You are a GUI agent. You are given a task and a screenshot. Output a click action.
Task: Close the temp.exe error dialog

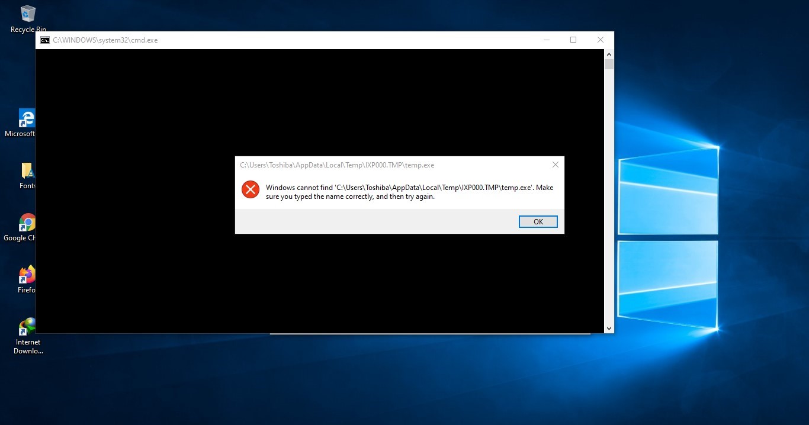point(555,165)
